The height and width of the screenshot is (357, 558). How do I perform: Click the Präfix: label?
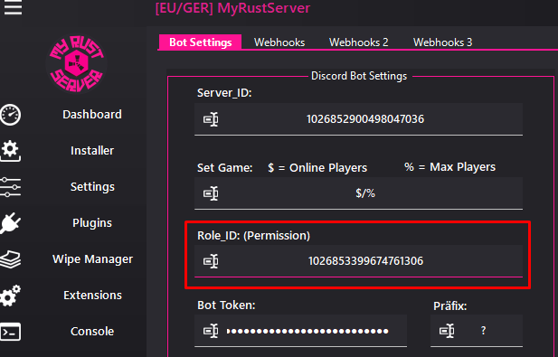tap(449, 305)
